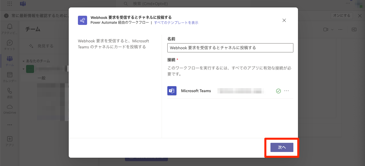Click the 次へ button in the dialog

282,147
